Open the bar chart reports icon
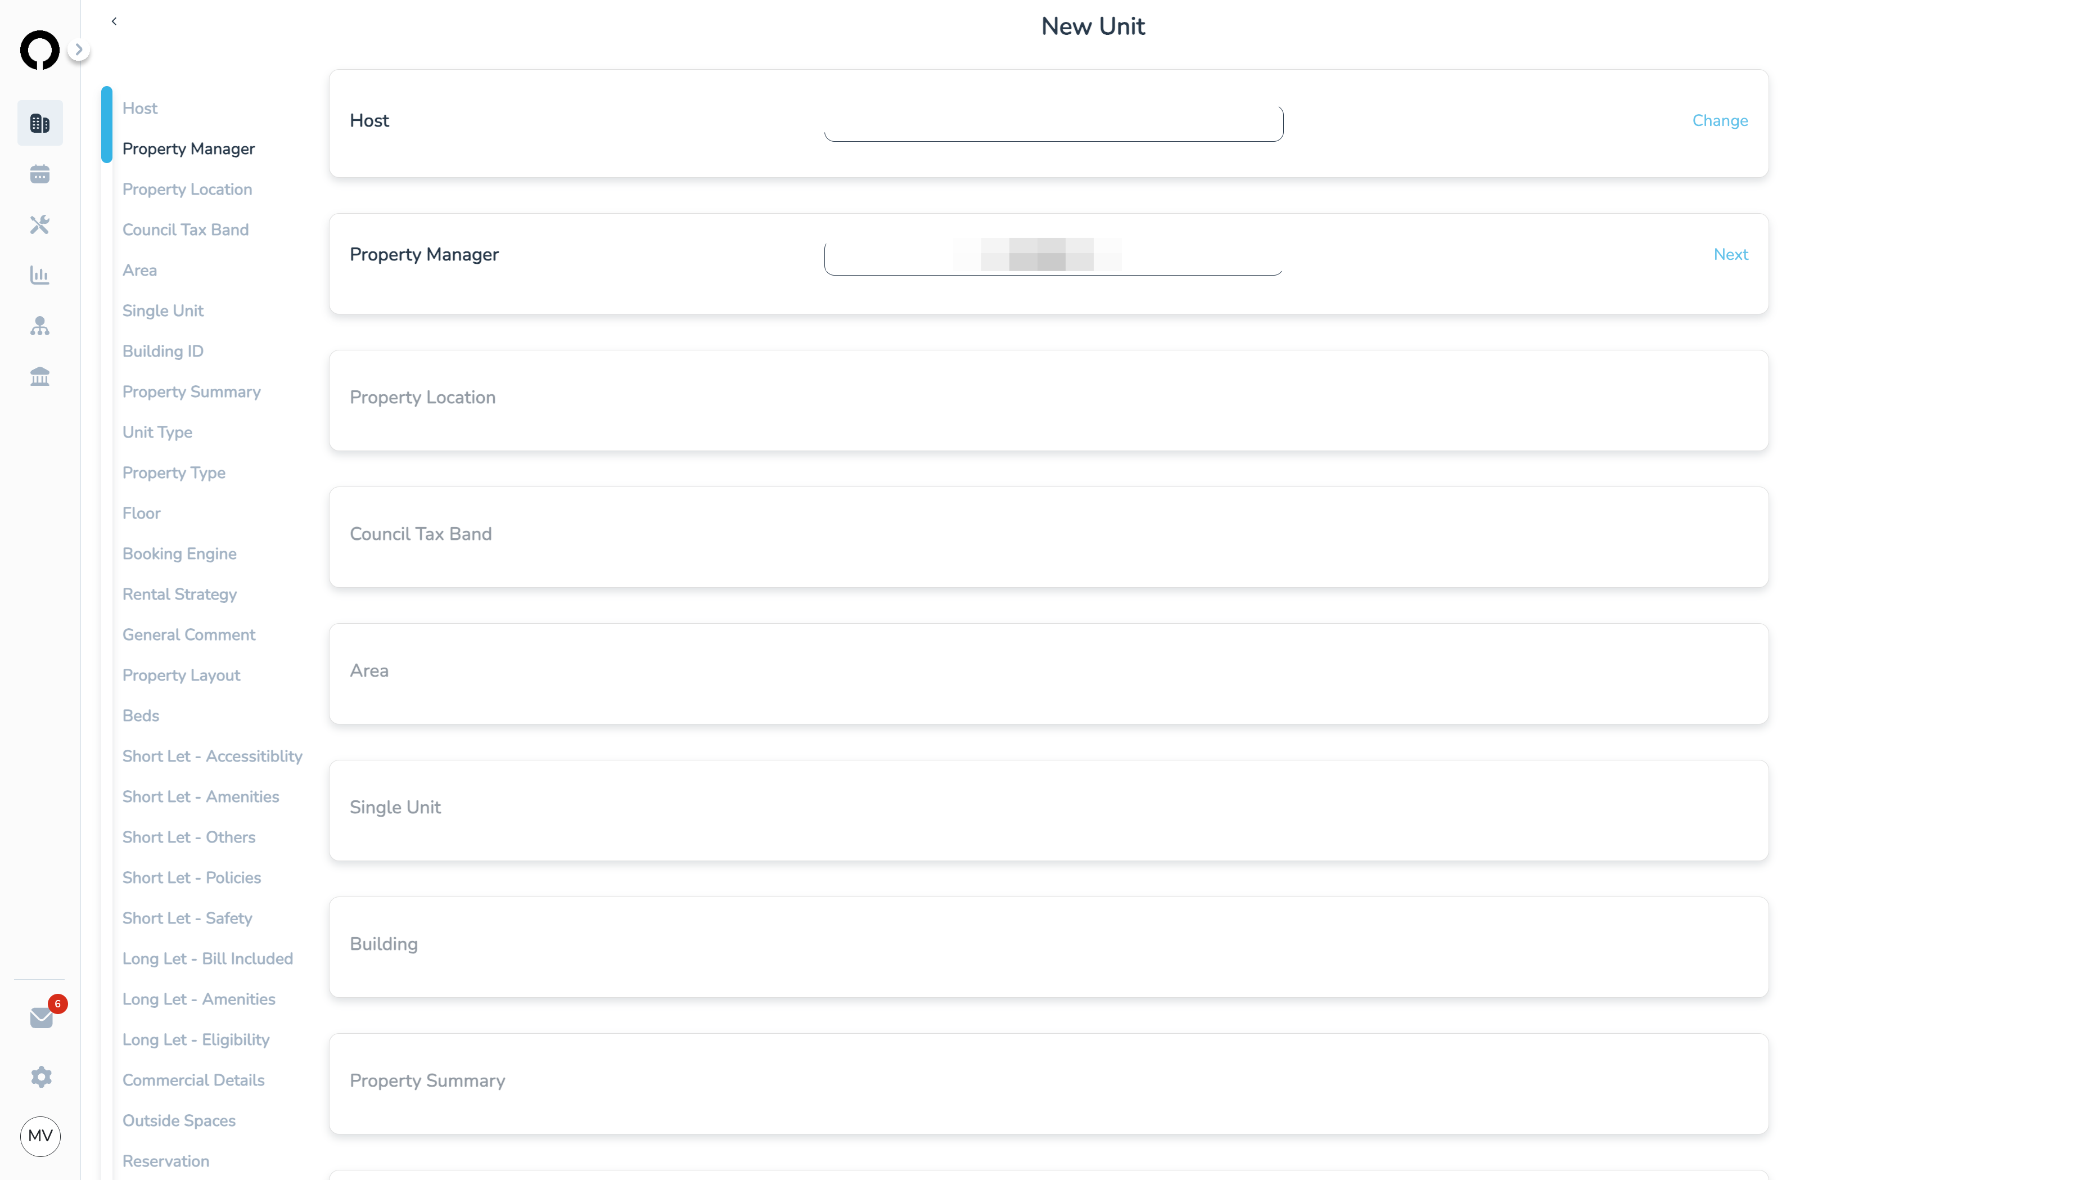Viewport: 2075px width, 1180px height. point(40,276)
